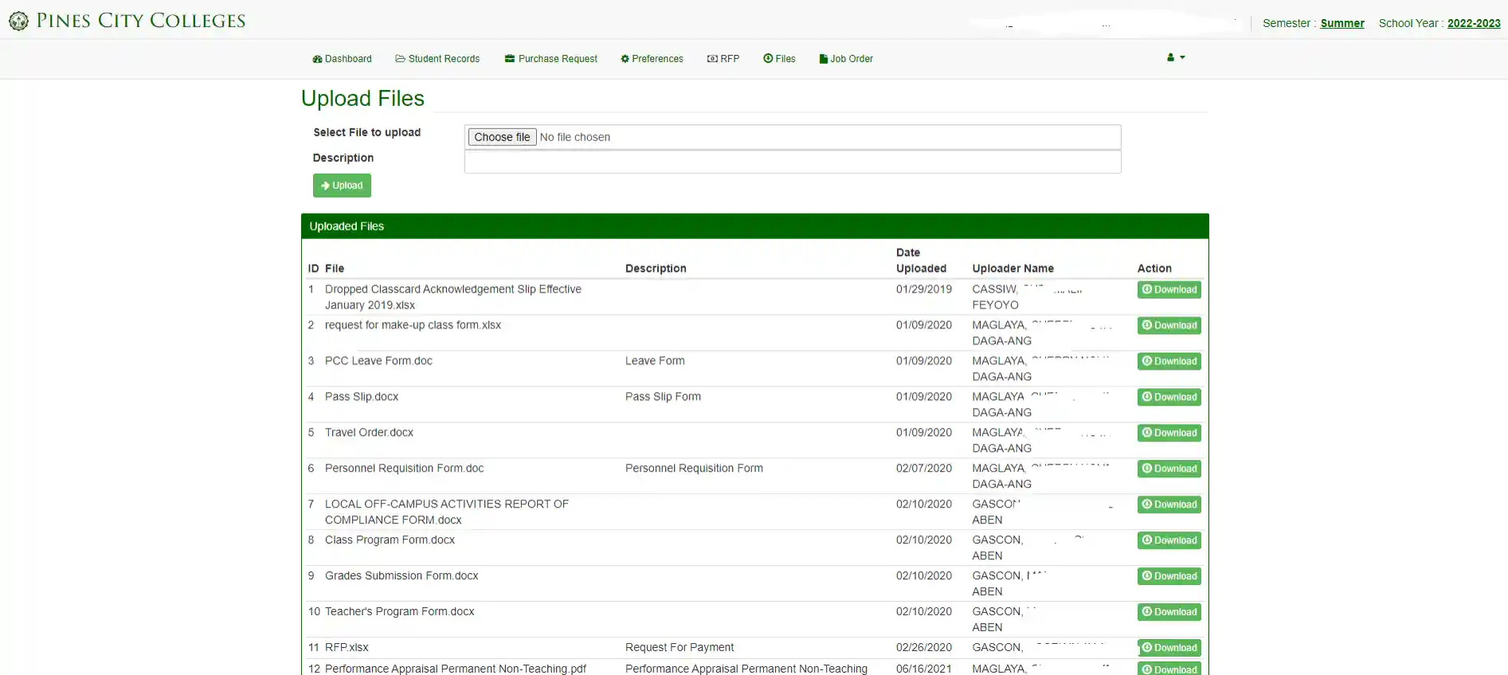Open Student Records in navigation bar
The height and width of the screenshot is (675, 1508).
(x=437, y=59)
